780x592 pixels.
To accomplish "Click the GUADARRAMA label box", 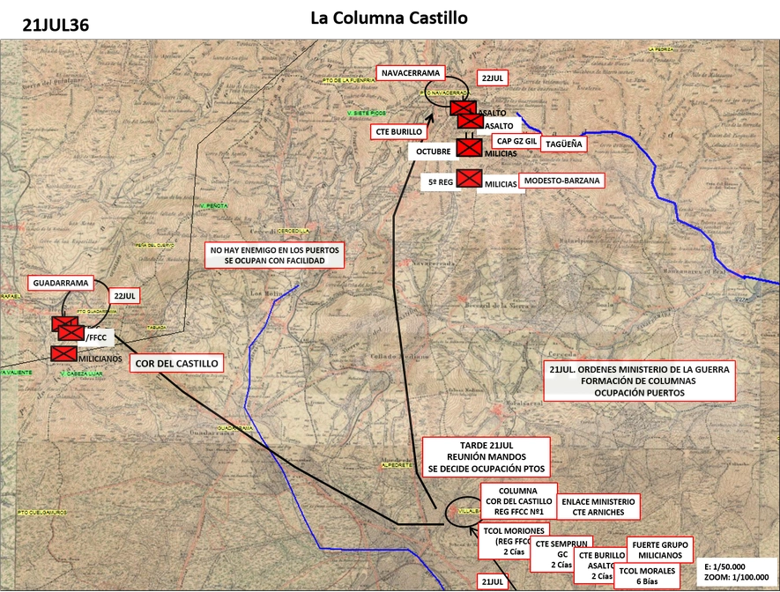I will [61, 283].
